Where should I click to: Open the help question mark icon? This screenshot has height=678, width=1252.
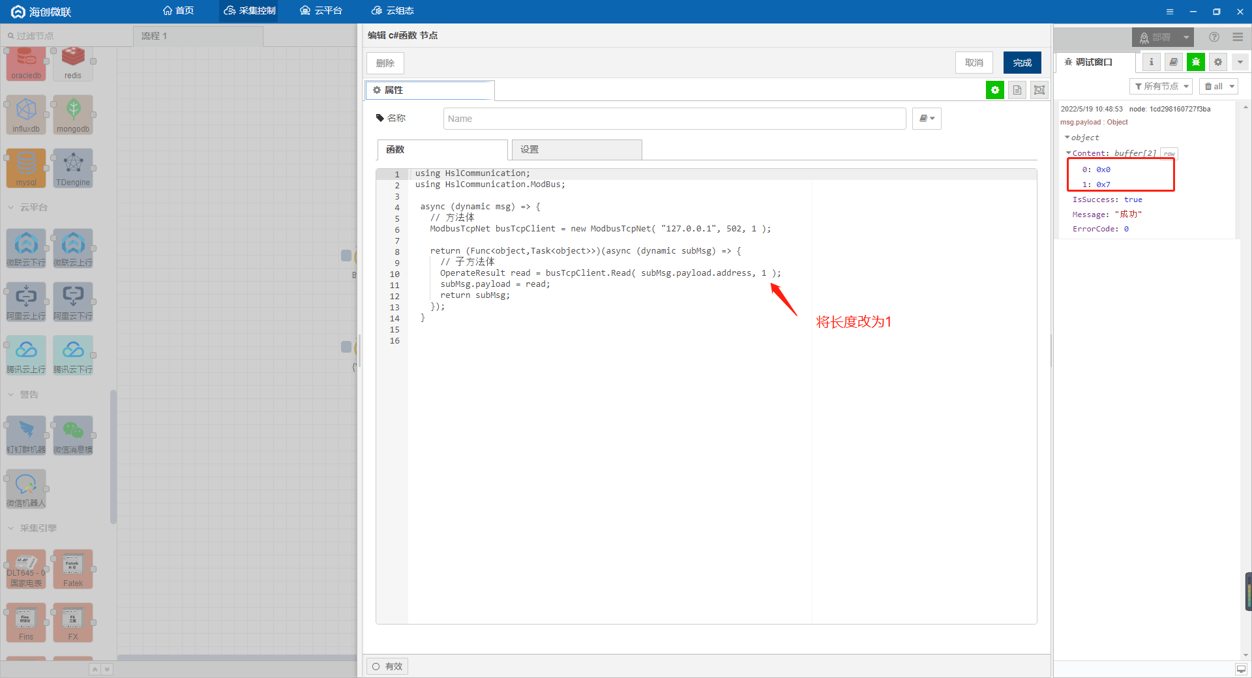(1214, 37)
